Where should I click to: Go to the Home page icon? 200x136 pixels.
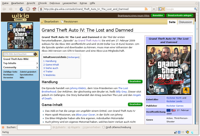[34, 9]
